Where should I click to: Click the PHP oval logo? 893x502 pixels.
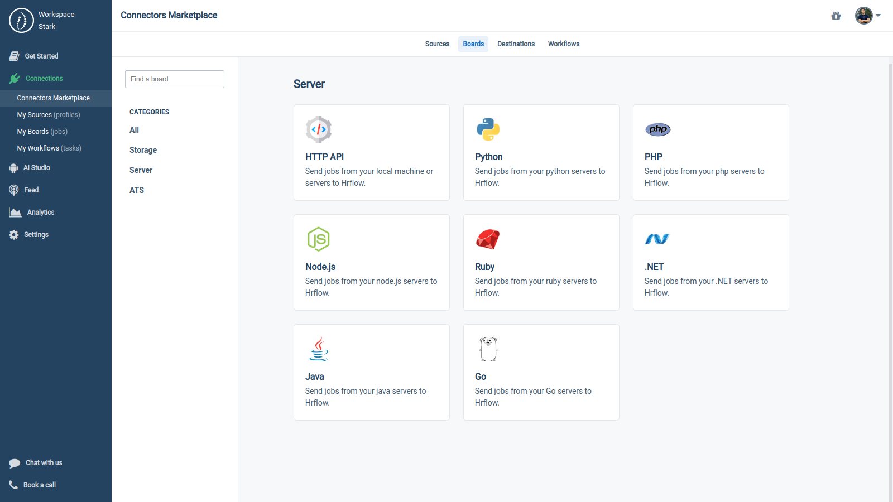[658, 129]
